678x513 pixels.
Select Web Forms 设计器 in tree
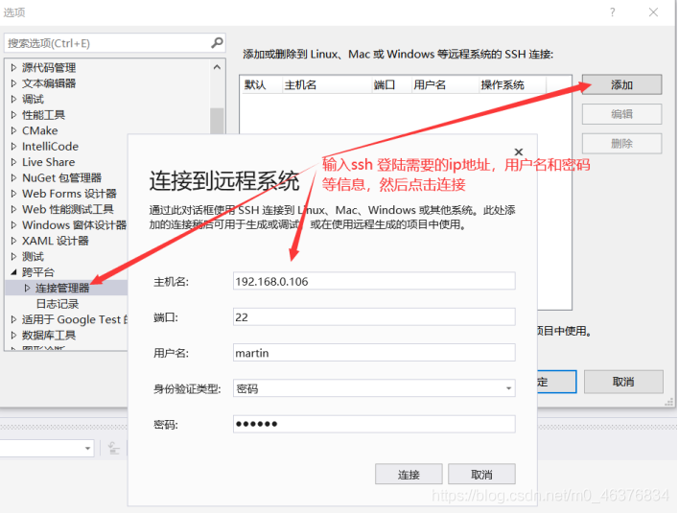(x=69, y=194)
